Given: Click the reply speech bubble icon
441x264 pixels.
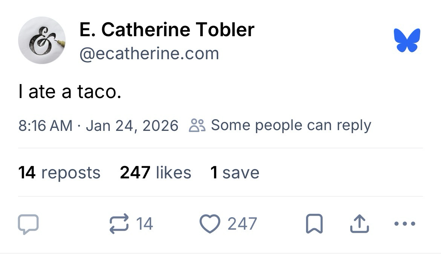Looking at the screenshot, I should click(28, 224).
